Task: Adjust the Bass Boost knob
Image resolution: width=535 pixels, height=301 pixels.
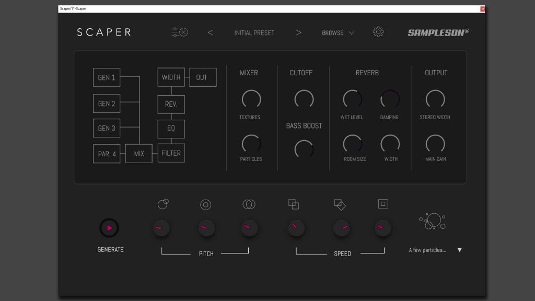Action: click(x=304, y=149)
